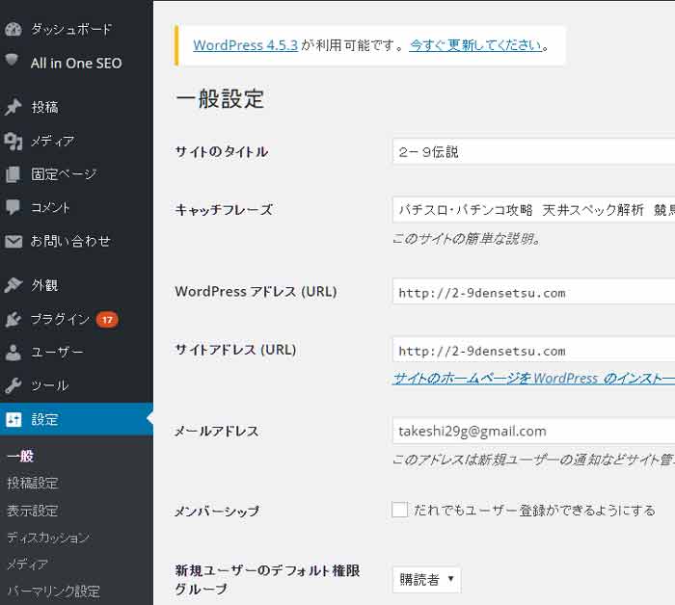
Task: Click the Dashboard gauge icon
Action: coord(13,29)
